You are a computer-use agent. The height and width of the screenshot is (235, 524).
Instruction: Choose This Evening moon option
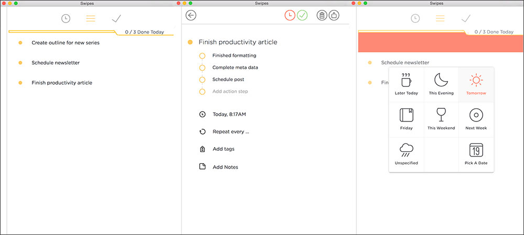[441, 84]
